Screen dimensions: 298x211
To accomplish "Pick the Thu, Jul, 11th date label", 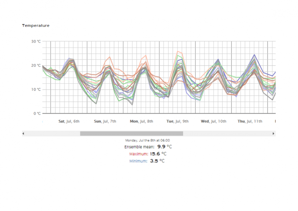I will coord(250,121).
